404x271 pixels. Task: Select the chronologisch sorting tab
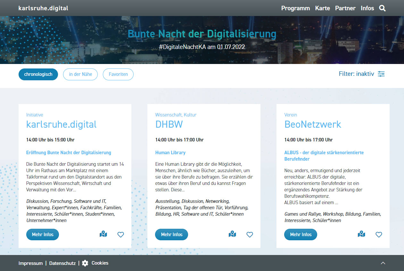point(38,74)
